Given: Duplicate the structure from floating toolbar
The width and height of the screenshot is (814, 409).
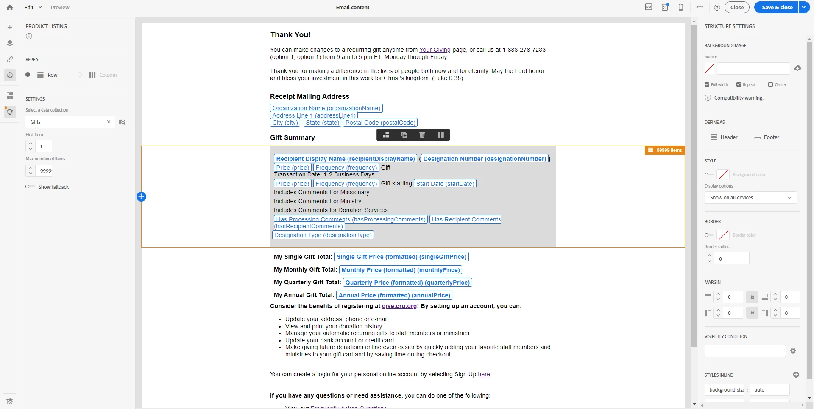Looking at the screenshot, I should [x=404, y=135].
